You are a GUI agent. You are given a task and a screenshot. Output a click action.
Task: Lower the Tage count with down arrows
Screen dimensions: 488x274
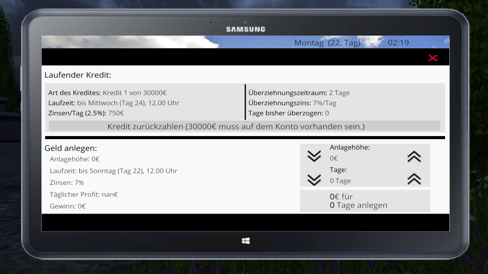(x=314, y=180)
